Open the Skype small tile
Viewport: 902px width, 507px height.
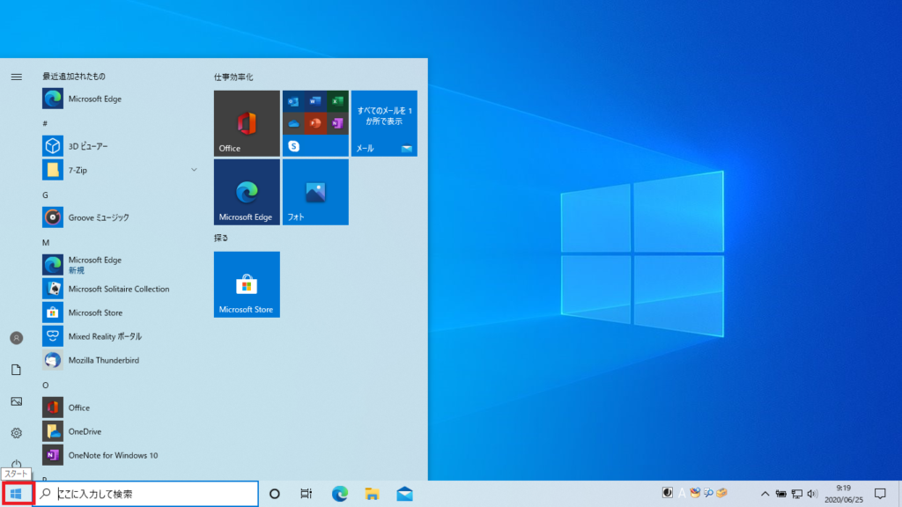[x=293, y=146]
